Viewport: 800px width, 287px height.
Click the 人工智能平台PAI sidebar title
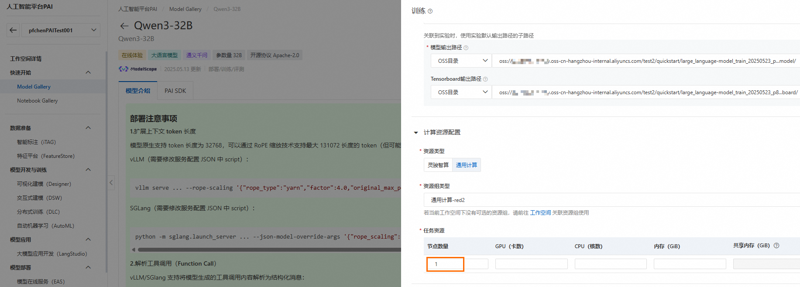click(x=30, y=7)
